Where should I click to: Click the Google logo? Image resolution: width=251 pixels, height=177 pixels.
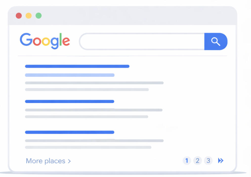coord(45,41)
